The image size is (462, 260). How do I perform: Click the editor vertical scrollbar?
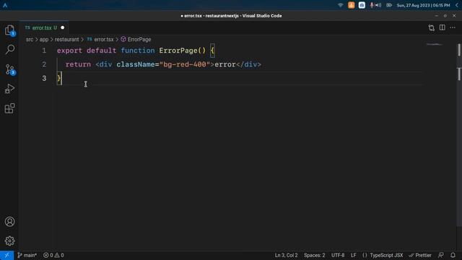pos(459,136)
